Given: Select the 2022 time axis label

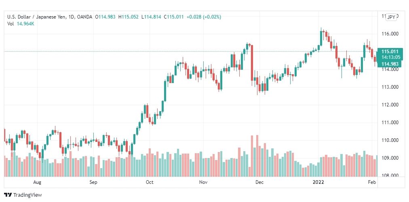Looking at the screenshot, I should (x=318, y=182).
